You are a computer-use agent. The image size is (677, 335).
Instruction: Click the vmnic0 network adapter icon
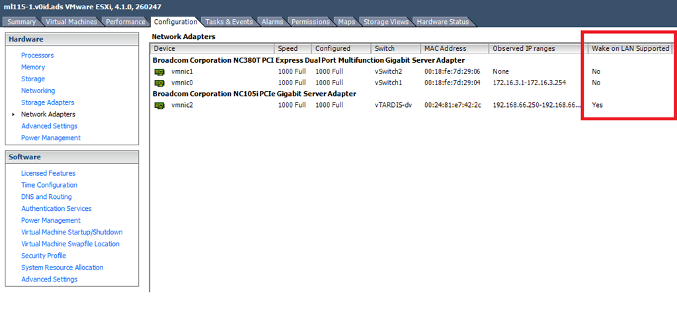point(159,83)
